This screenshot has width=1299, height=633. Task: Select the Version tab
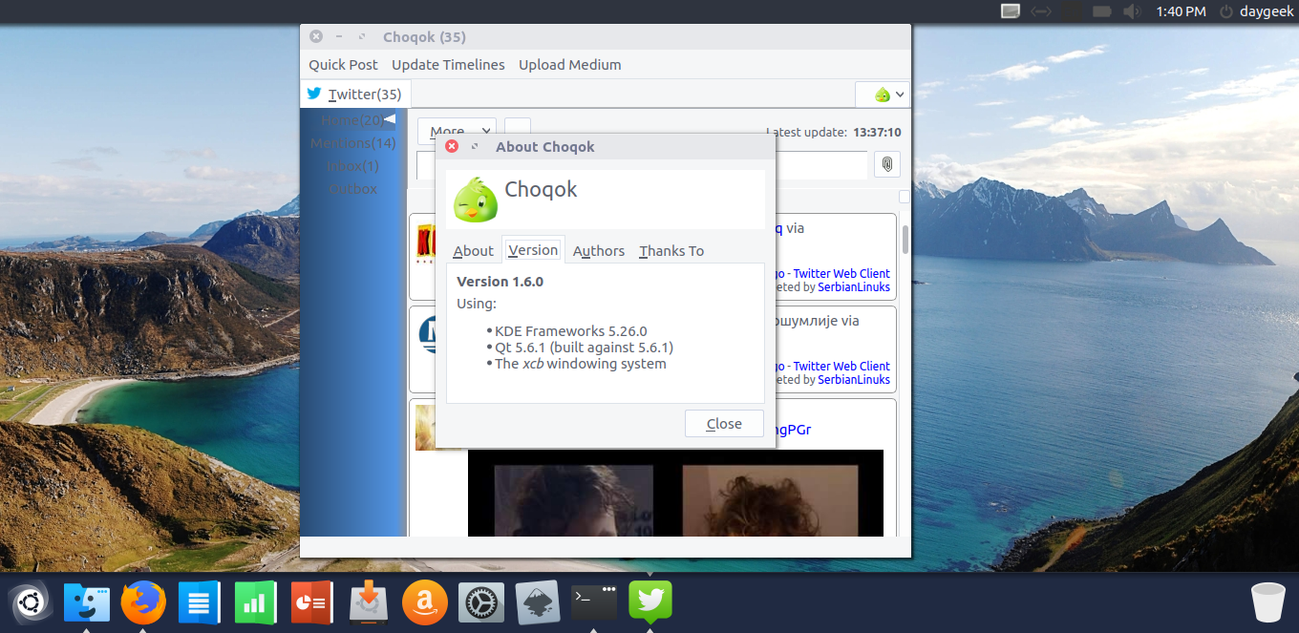point(533,250)
